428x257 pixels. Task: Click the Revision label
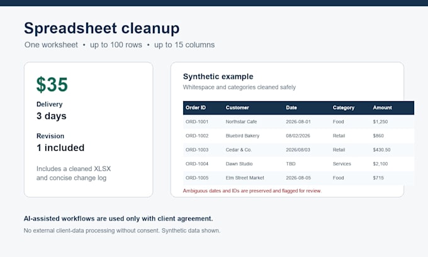pos(50,136)
